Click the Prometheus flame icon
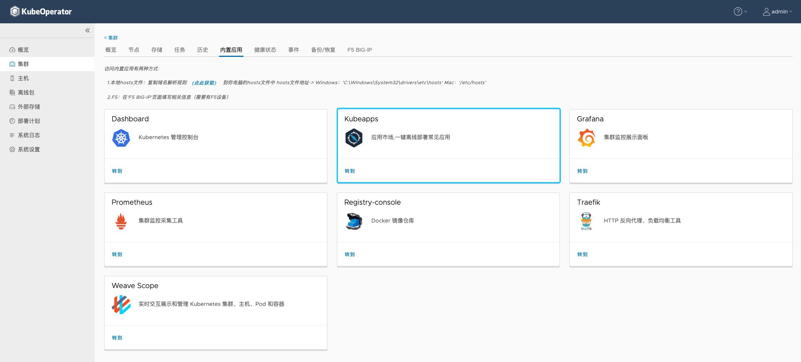Viewport: 801px width, 362px height. [121, 221]
